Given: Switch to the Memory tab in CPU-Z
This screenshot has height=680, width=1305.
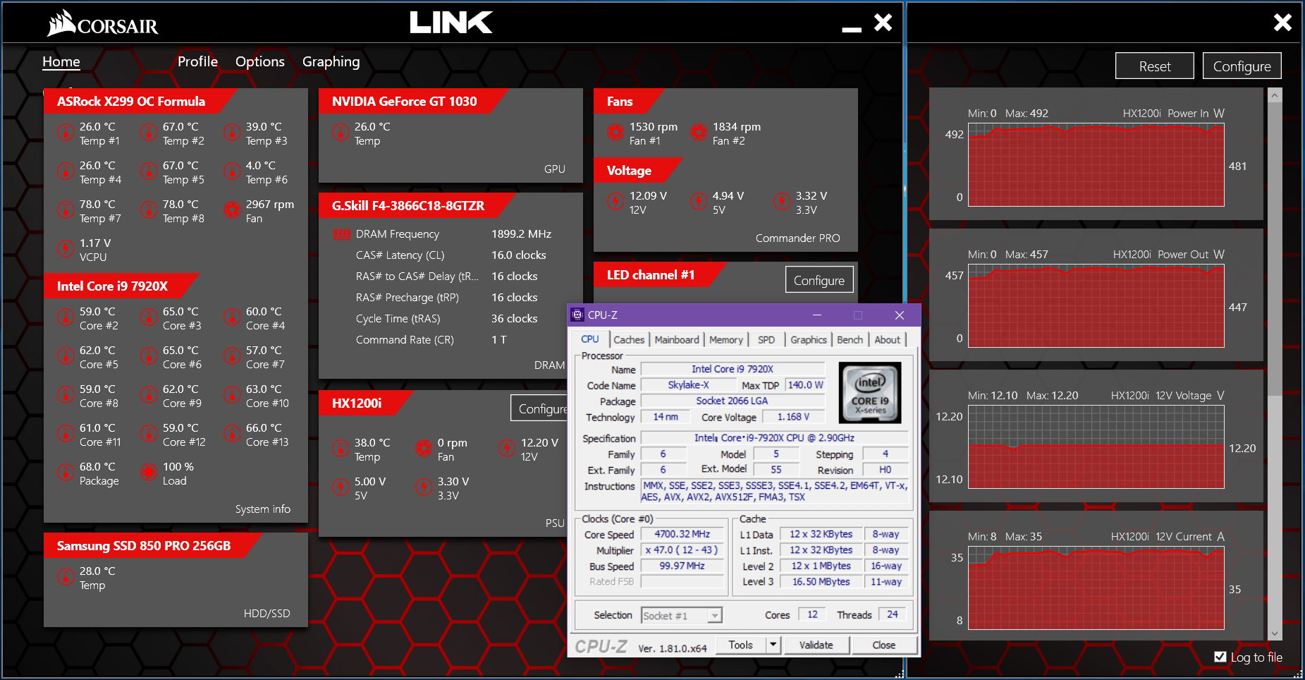Looking at the screenshot, I should (x=726, y=339).
